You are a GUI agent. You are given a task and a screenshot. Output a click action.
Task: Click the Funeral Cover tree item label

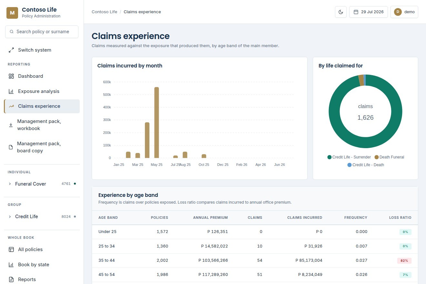[31, 184]
